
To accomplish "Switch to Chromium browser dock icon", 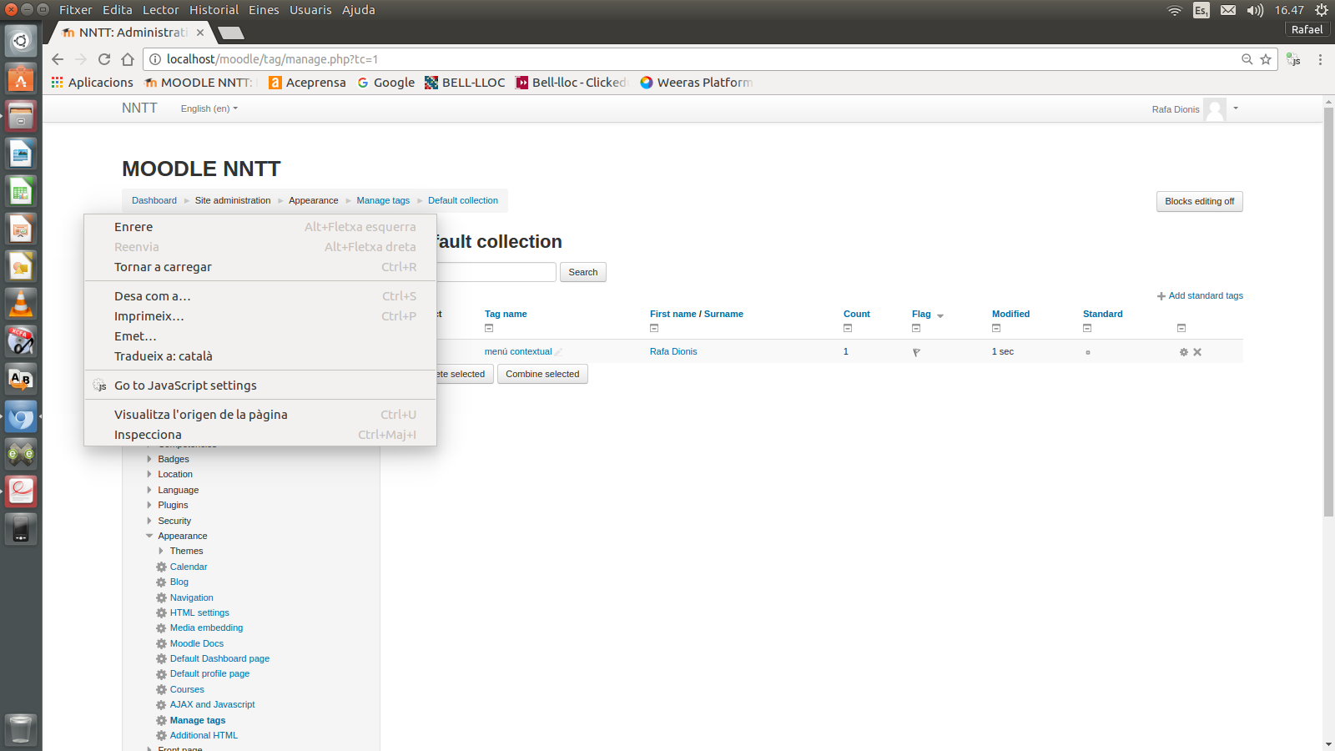I will pos(21,417).
